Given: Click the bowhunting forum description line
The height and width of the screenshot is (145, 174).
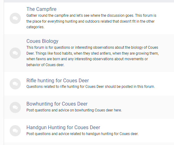Looking at the screenshot, I should pos(74,110).
